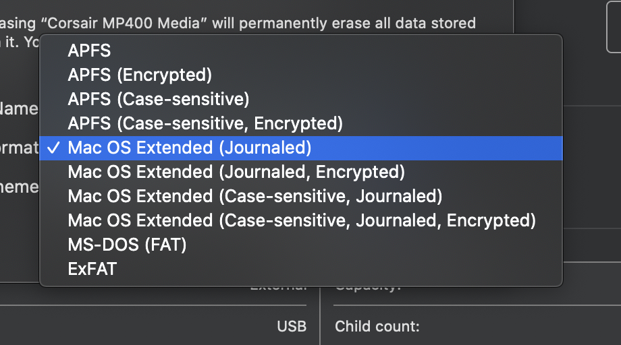Choose APFS (Encrypted) from the list
Image resolution: width=621 pixels, height=345 pixels.
point(140,75)
